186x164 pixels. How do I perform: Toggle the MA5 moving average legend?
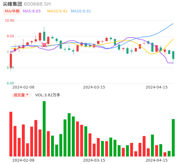(x=32, y=11)
